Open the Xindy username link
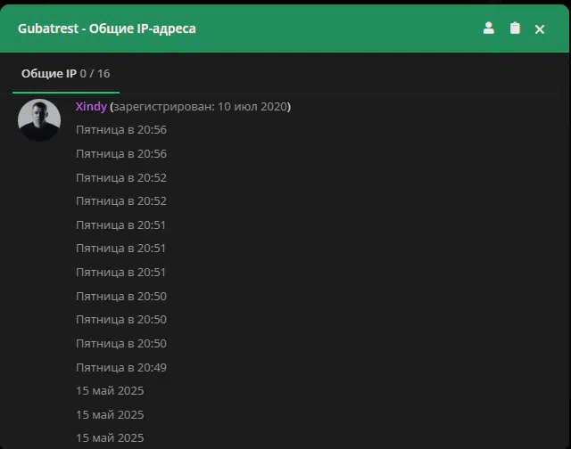Screen dimensions: 571x449 91,107
